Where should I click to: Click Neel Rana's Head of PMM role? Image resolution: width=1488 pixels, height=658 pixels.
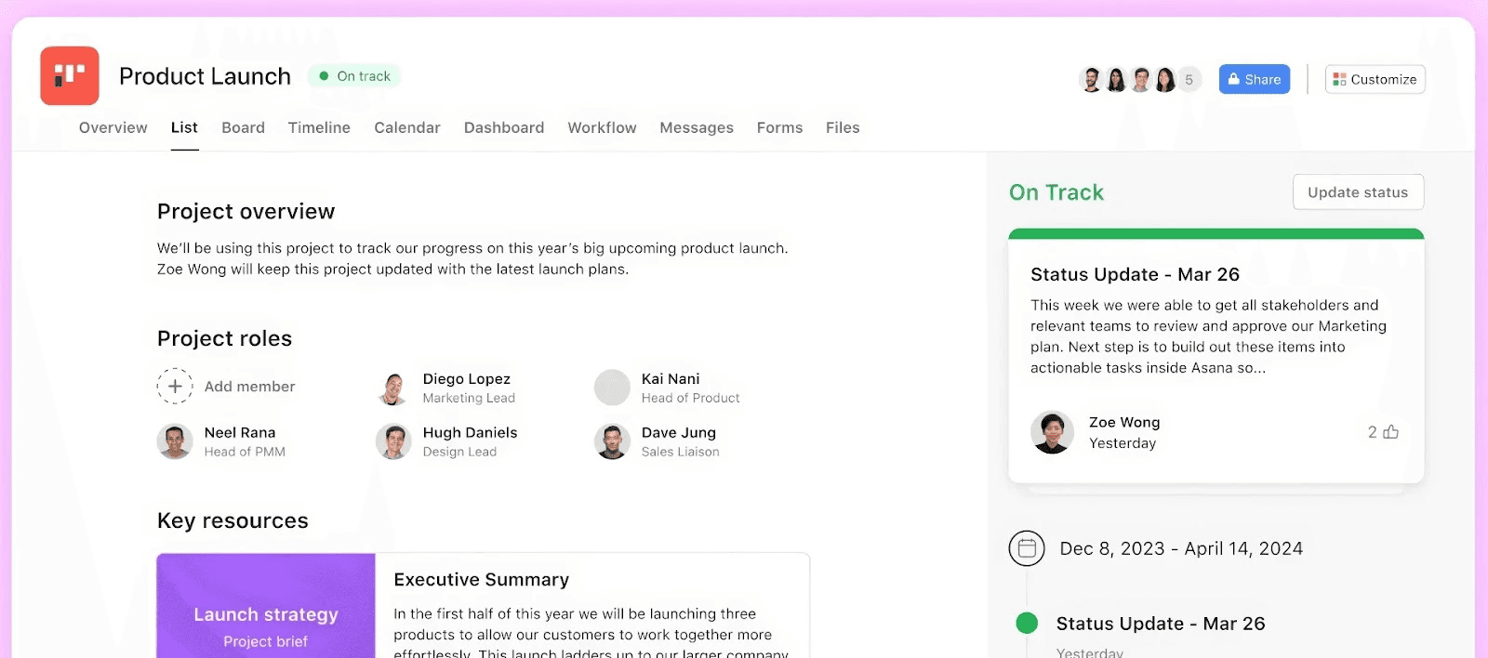pyautogui.click(x=245, y=452)
